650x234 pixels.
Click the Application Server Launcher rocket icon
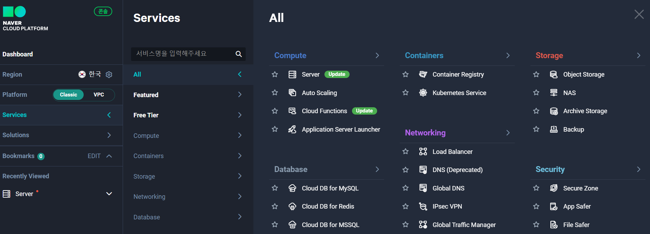[292, 129]
